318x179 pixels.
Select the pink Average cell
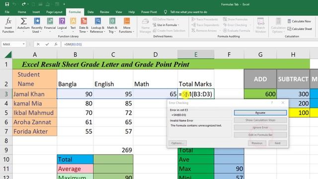75,169
